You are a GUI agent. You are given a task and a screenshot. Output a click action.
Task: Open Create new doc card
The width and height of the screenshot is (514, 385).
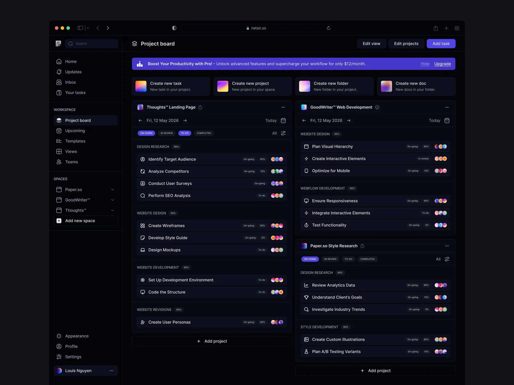(416, 86)
